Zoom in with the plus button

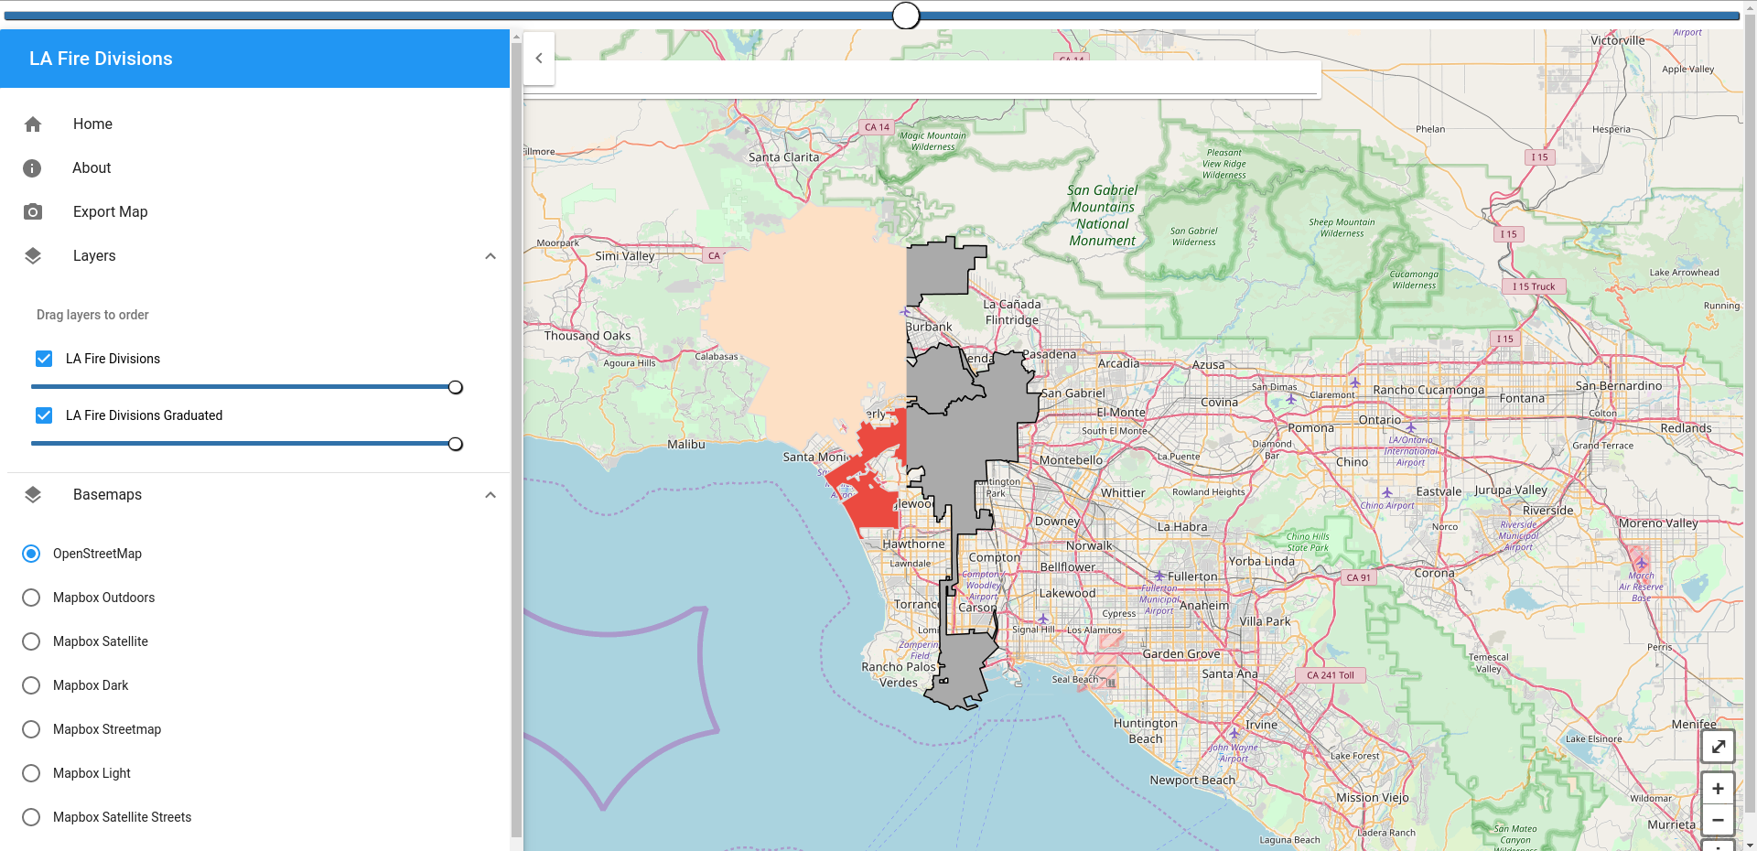pyautogui.click(x=1718, y=789)
